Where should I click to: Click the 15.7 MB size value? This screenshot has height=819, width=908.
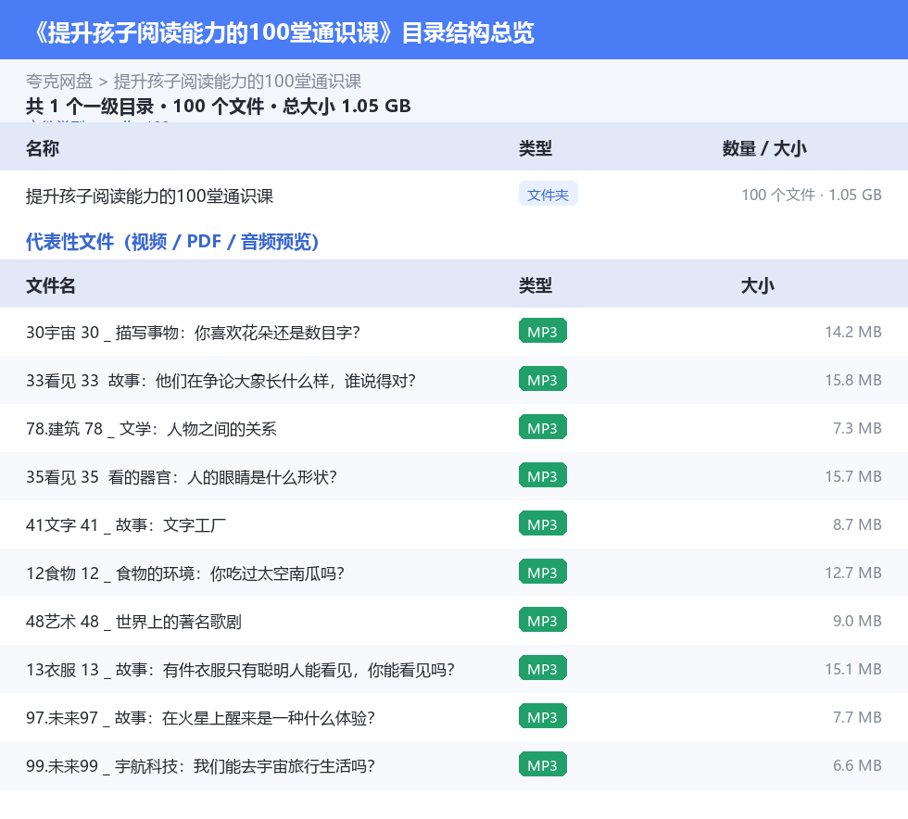(853, 476)
